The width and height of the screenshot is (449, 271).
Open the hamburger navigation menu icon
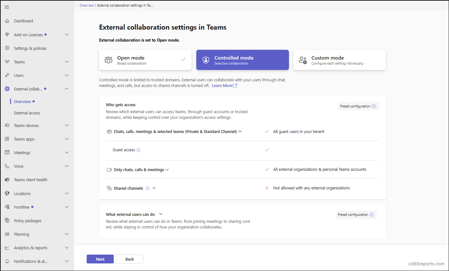[x=7, y=7]
